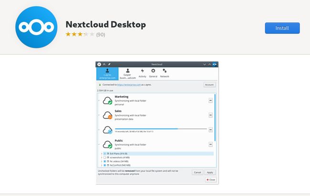Click the '2.504 GB in use' text
The width and height of the screenshot is (310, 196).
105,90
